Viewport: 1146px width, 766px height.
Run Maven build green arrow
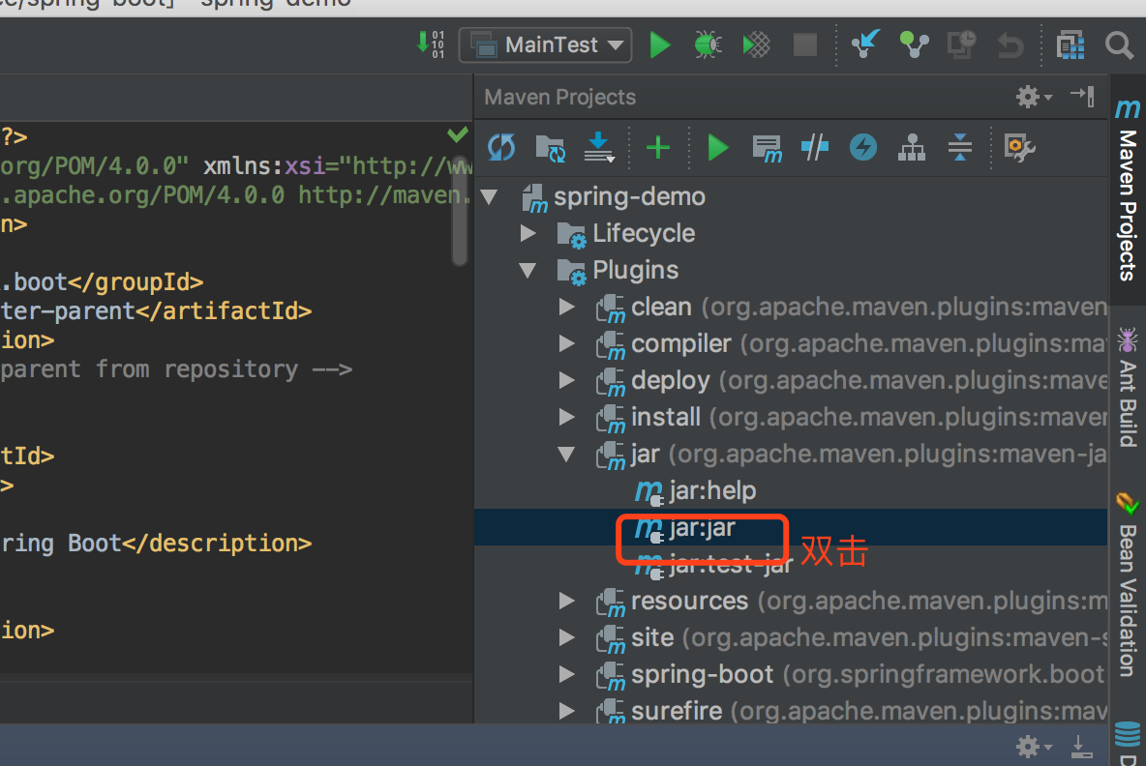click(x=718, y=148)
